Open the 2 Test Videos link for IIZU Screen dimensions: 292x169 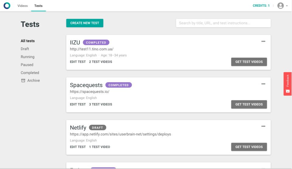100,62
